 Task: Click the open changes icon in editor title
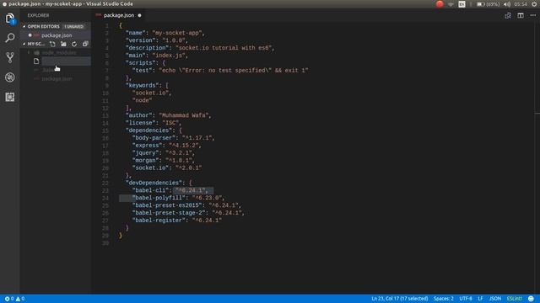click(508, 15)
